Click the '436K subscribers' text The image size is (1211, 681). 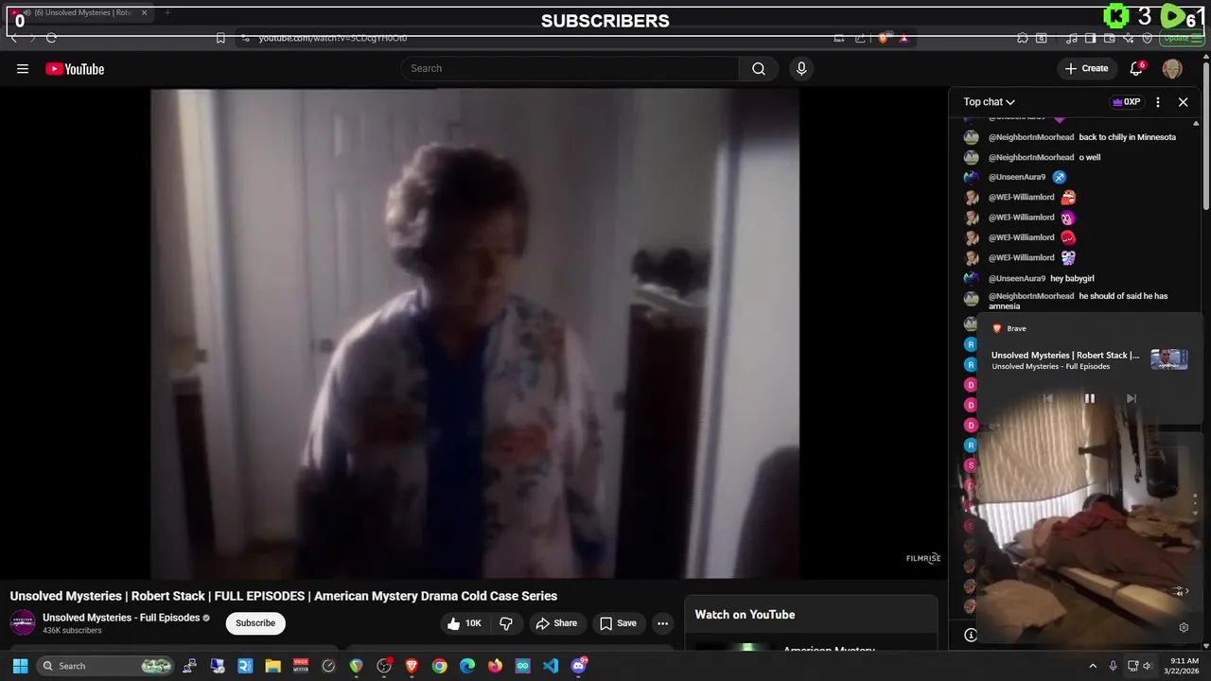click(72, 631)
